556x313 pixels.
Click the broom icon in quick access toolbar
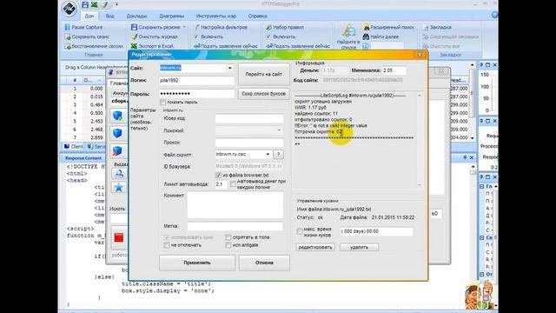pyautogui.click(x=104, y=4)
